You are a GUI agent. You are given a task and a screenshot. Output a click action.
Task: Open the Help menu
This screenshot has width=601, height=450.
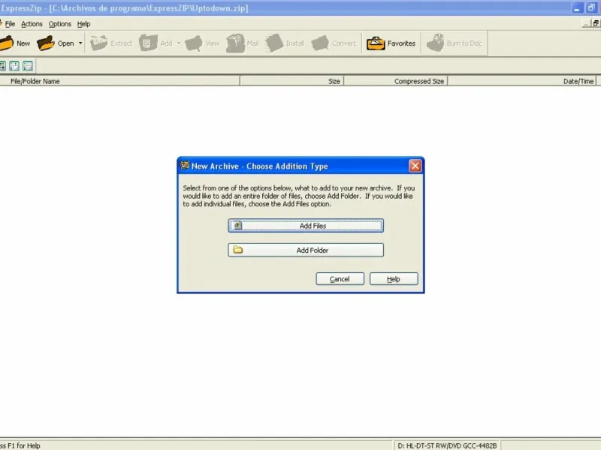point(83,24)
